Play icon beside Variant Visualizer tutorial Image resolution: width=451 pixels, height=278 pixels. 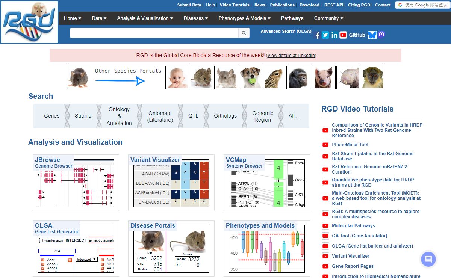(325, 256)
